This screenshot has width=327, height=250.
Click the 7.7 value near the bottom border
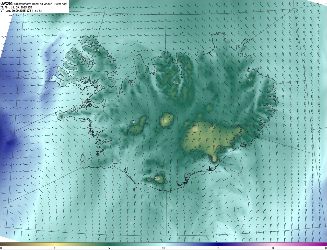coord(109,234)
